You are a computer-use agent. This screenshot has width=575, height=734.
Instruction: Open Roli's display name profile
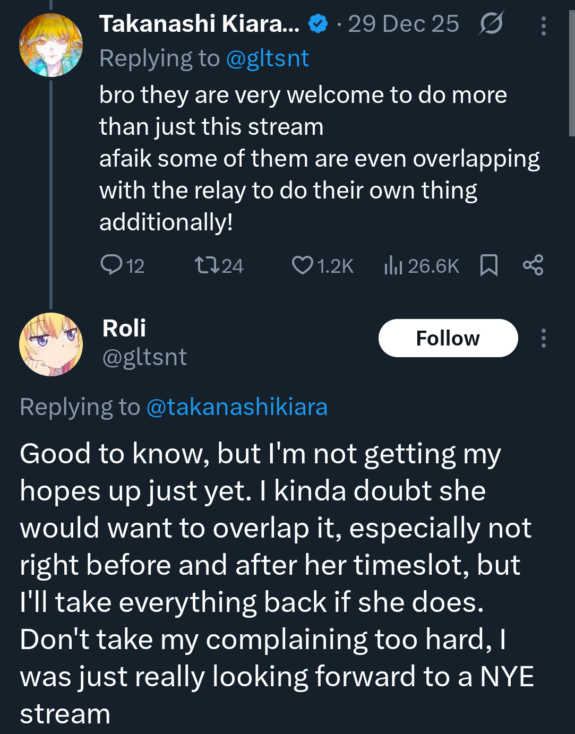coord(124,328)
